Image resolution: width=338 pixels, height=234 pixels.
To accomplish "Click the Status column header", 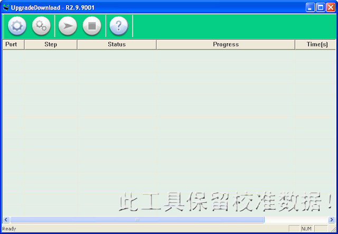I will tap(117, 44).
